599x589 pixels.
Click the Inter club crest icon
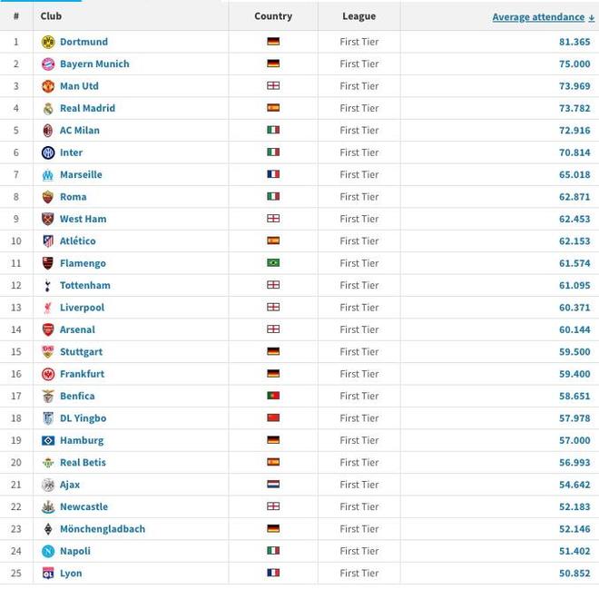[48, 152]
